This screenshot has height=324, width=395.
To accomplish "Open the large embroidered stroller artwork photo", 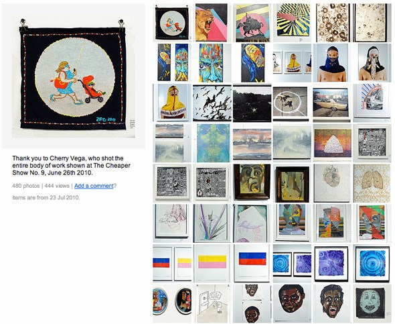I will 73,76.
